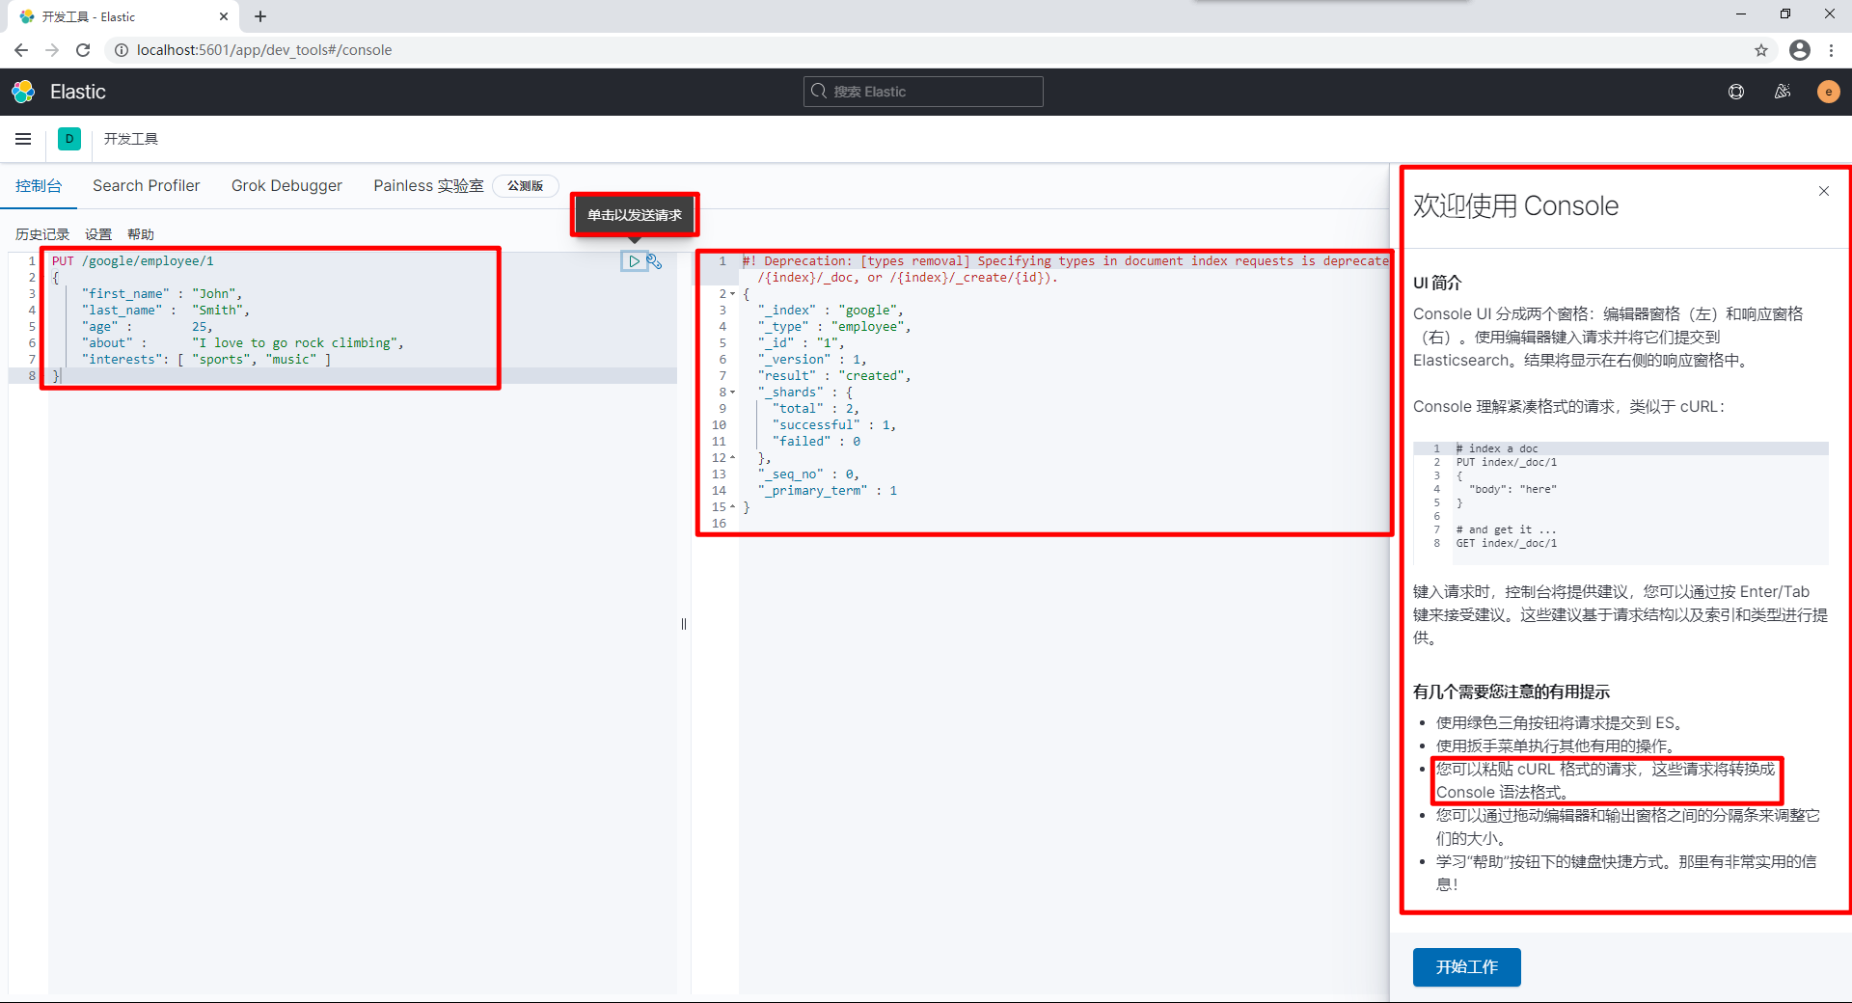The height and width of the screenshot is (1003, 1852).
Task: Click GET index/_doc/1 in sample code
Action: click(x=1506, y=544)
